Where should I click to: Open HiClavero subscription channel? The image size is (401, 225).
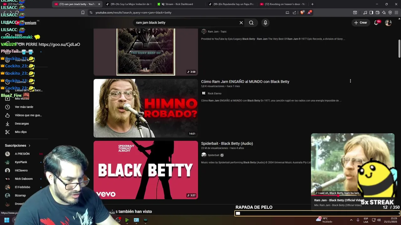click(x=21, y=171)
